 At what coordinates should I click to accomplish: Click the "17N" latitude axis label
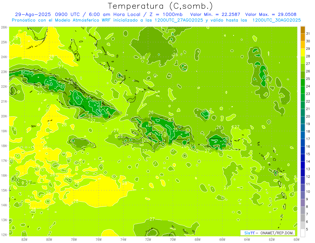click(4, 161)
